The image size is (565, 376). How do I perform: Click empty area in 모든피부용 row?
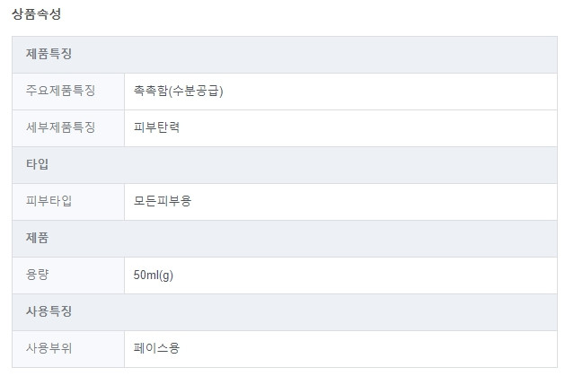pos(375,202)
